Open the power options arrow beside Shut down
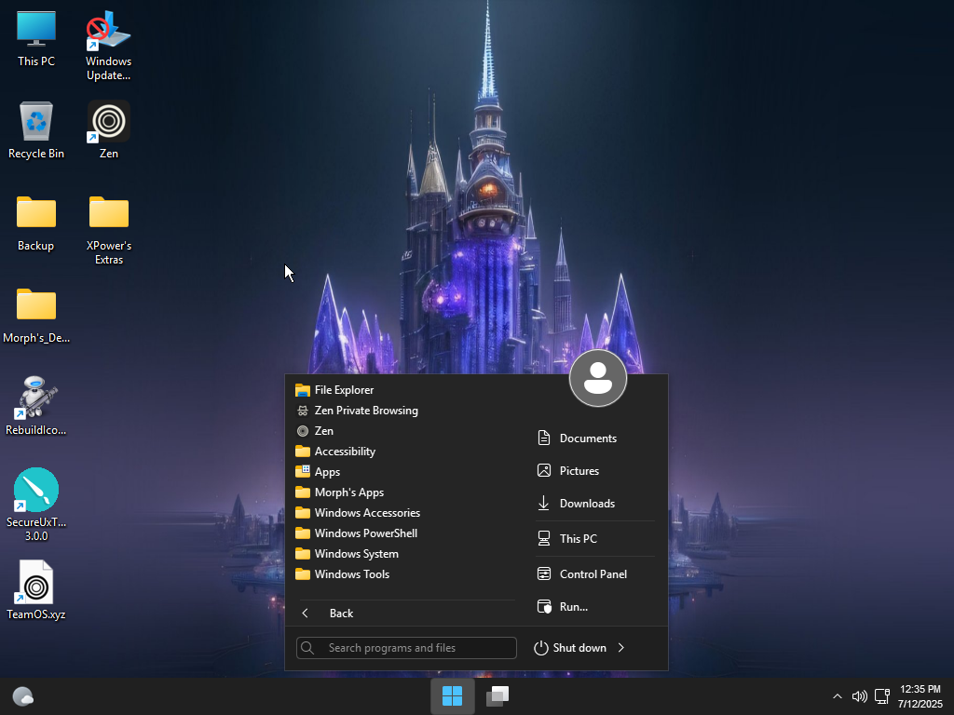The width and height of the screenshot is (954, 715). pos(621,648)
